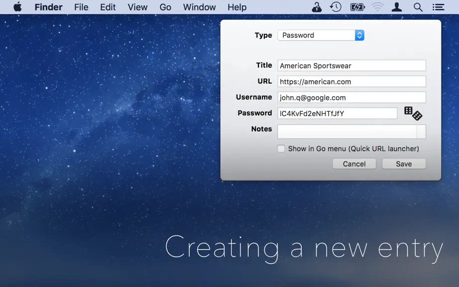Open the Apple menu

tap(18, 7)
